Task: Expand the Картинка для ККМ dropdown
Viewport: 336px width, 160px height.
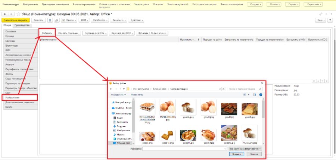Action: click(95, 33)
